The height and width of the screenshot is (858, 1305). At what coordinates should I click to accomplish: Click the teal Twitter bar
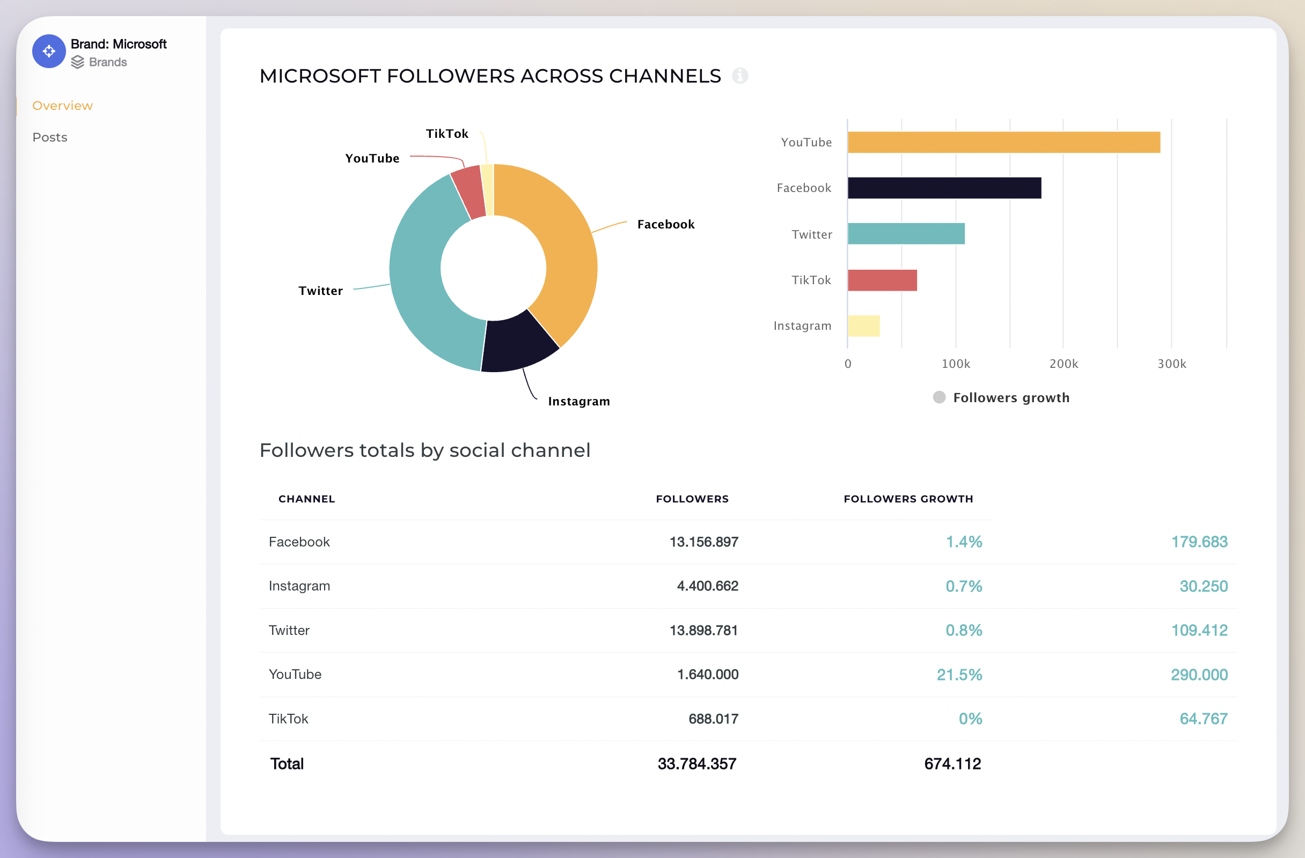(x=906, y=234)
